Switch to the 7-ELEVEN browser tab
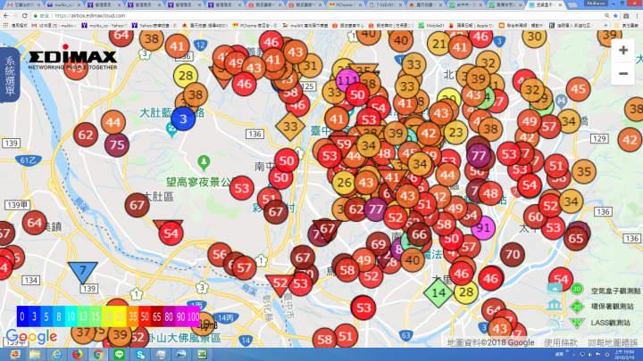Image resolution: width=643 pixels, height=361 pixels. [384, 5]
